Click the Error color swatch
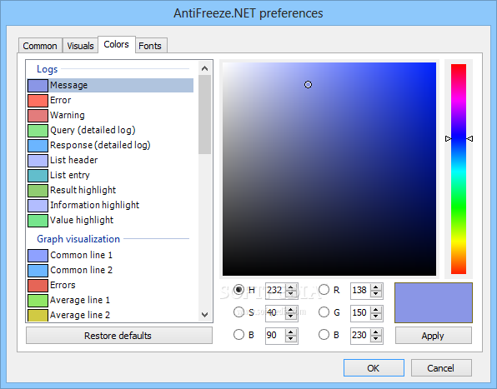The image size is (497, 389). 38,101
